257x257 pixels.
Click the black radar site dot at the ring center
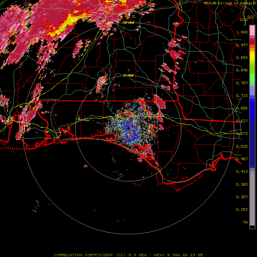click(x=128, y=128)
